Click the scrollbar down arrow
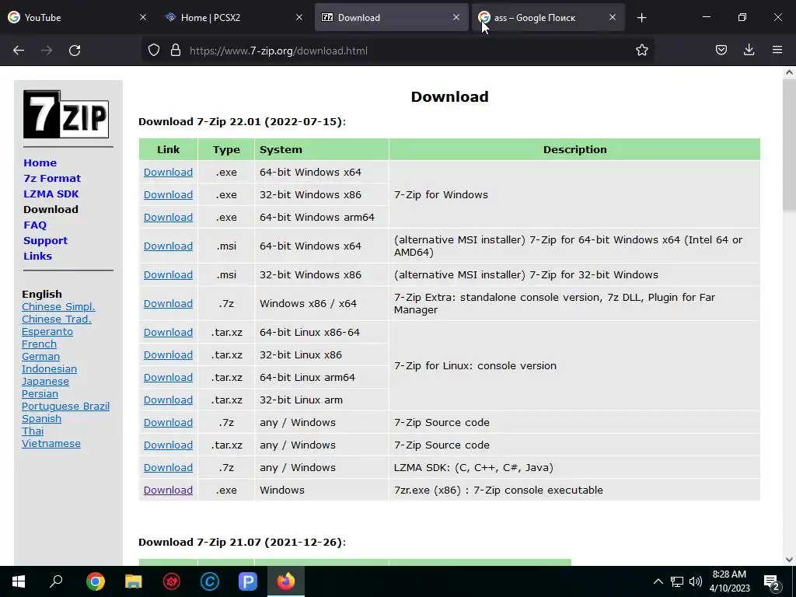Image resolution: width=796 pixels, height=597 pixels. point(789,560)
